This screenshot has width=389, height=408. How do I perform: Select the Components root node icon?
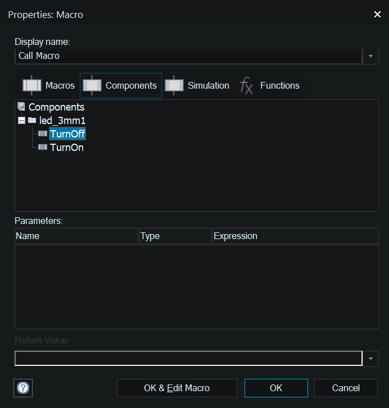(x=21, y=107)
